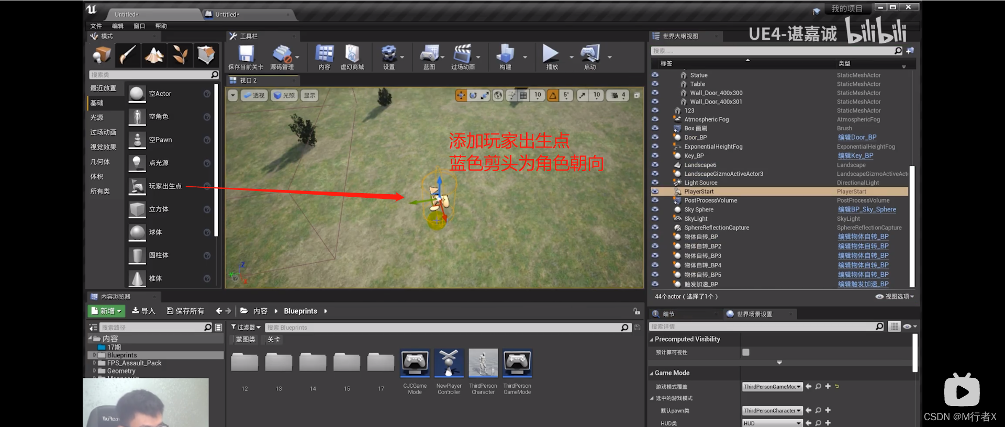Screen dimensions: 1005x427
Task: Toggle visibility eye for PlayerStart actor
Action: (x=655, y=192)
